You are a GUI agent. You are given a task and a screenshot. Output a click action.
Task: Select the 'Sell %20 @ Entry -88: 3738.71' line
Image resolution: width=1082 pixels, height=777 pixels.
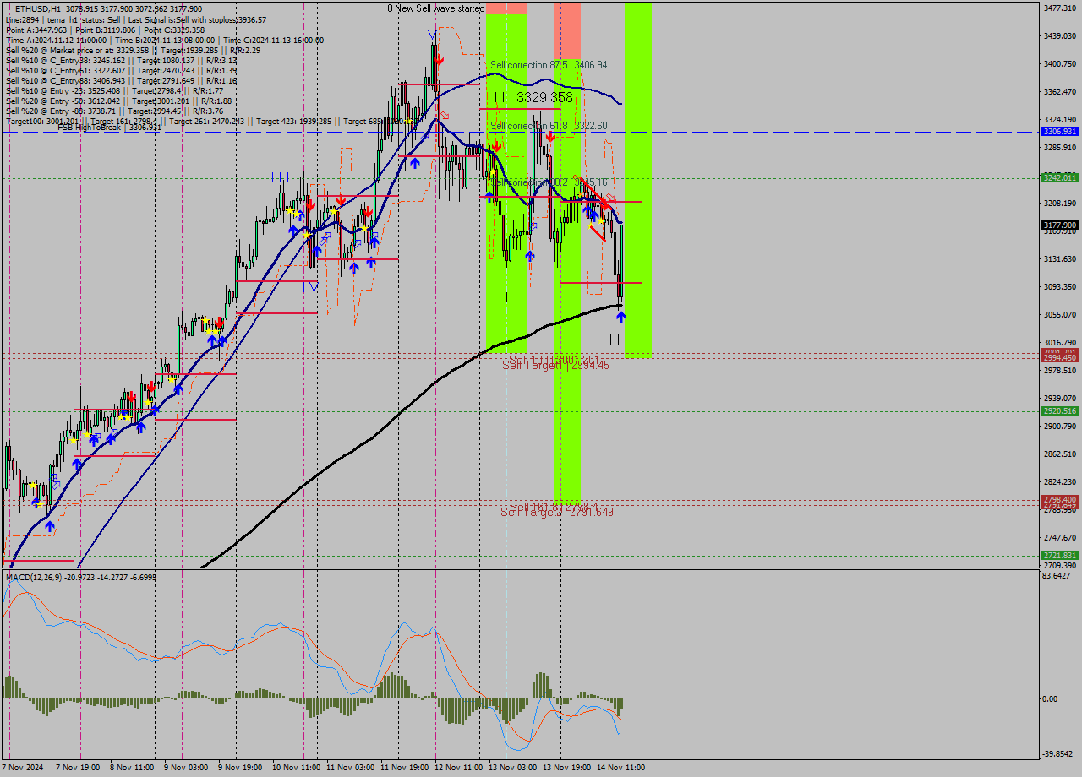click(x=114, y=111)
